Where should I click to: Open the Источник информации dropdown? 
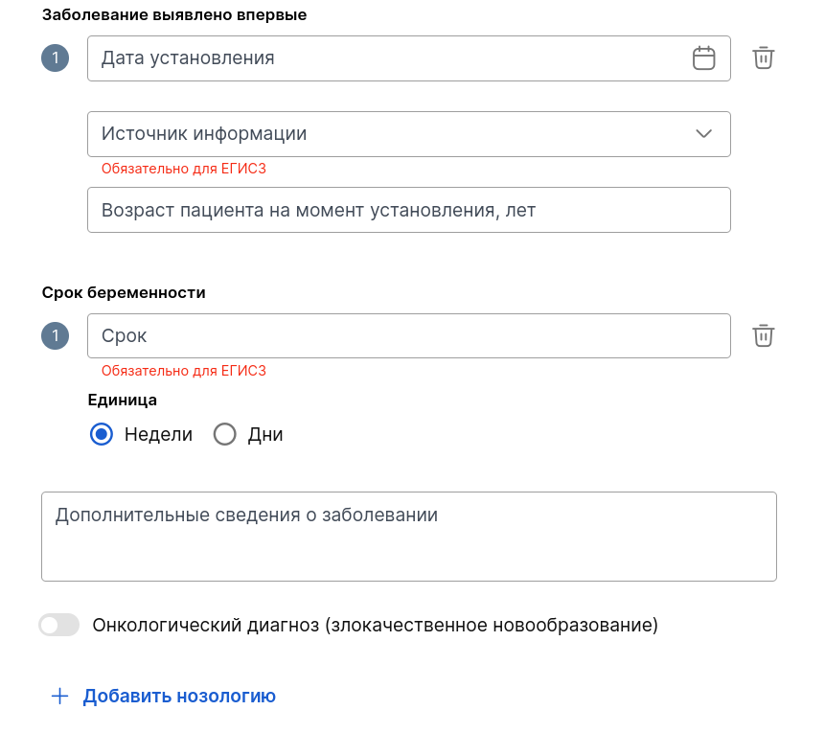[409, 133]
